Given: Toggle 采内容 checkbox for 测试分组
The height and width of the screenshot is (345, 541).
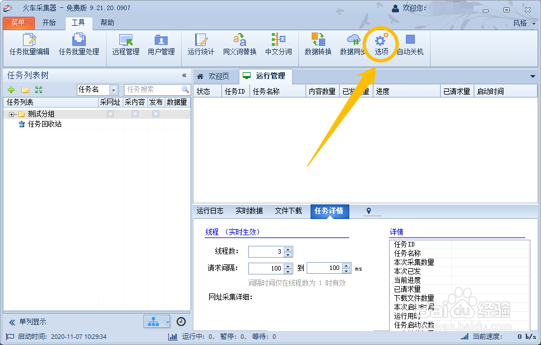Looking at the screenshot, I should pos(135,114).
